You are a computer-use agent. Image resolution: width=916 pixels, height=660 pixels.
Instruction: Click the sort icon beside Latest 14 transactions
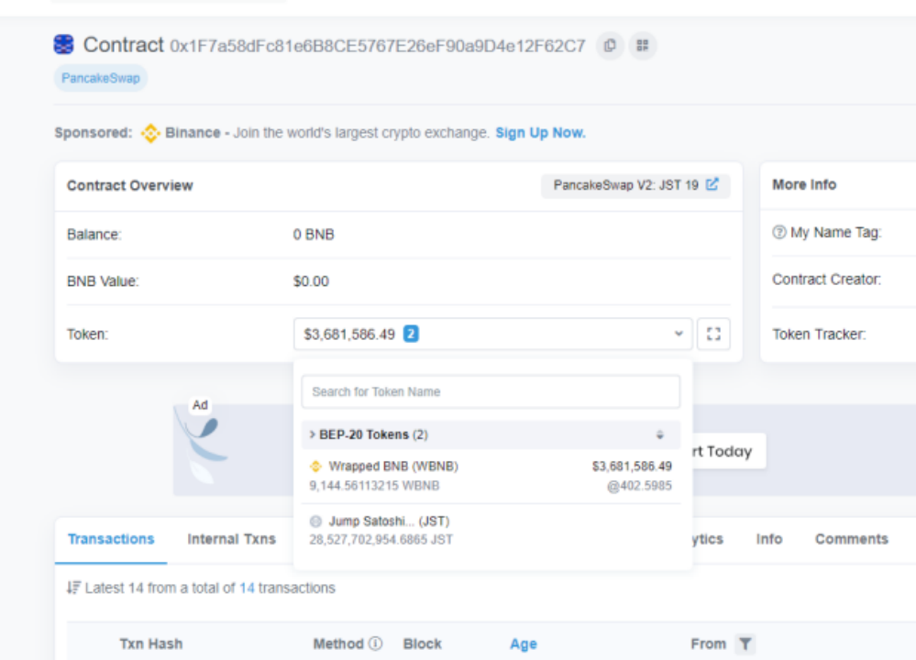click(73, 588)
